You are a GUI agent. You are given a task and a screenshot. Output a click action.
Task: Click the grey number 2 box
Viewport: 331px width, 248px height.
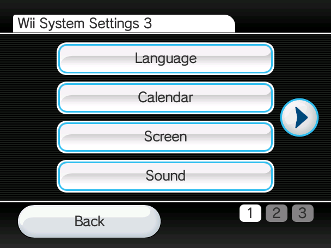click(277, 213)
